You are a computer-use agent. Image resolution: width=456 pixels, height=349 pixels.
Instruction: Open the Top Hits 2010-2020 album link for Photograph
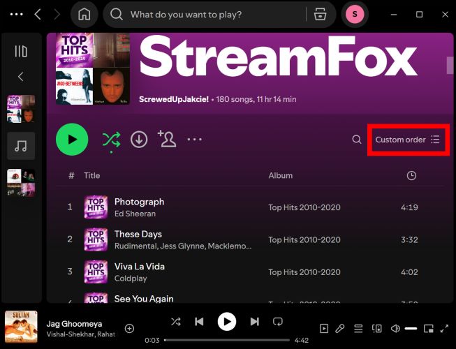click(304, 207)
